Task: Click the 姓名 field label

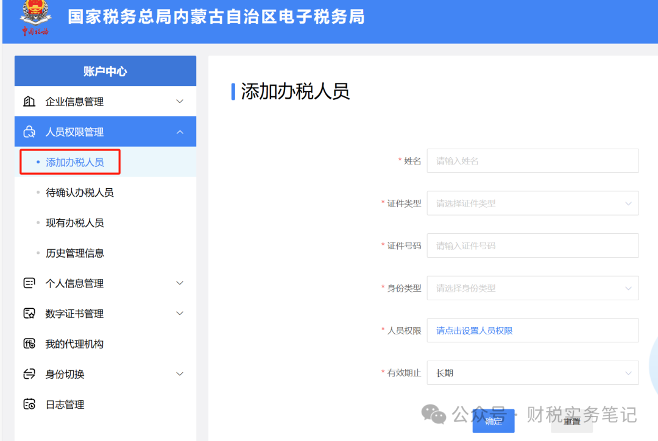Action: [x=412, y=161]
